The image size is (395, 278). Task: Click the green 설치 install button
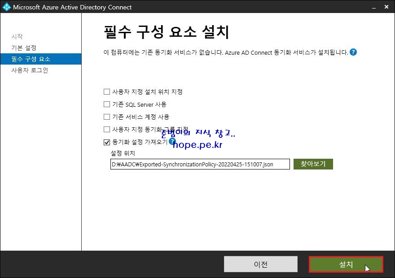346,264
